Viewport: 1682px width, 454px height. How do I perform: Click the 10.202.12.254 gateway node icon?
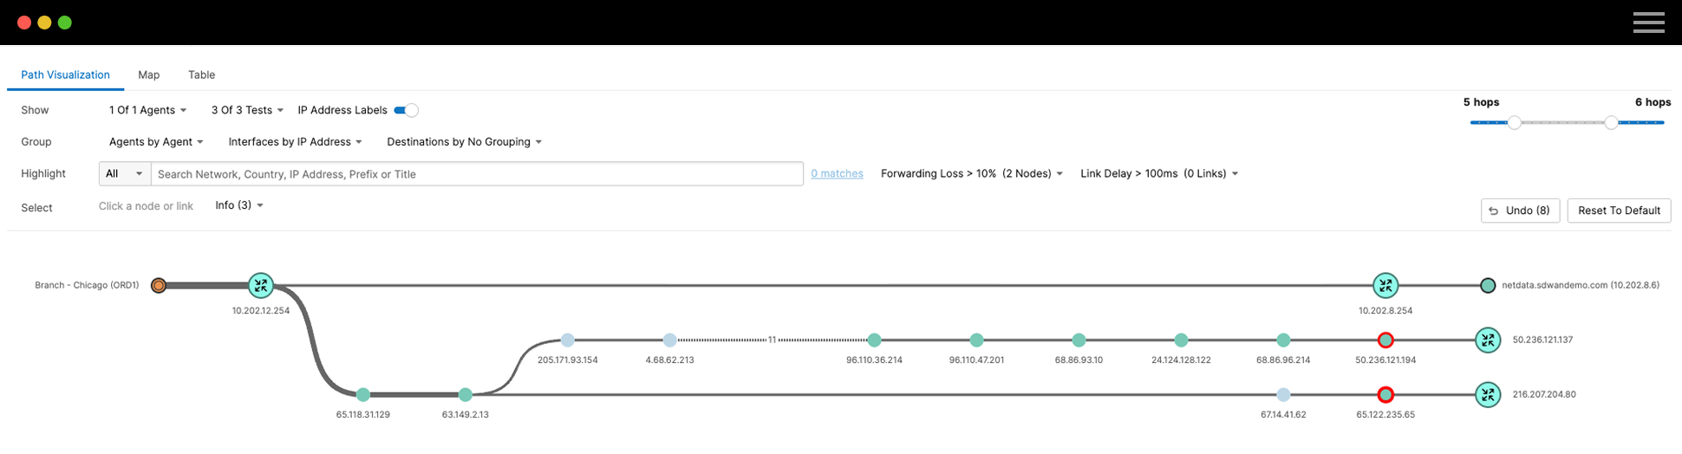[260, 285]
